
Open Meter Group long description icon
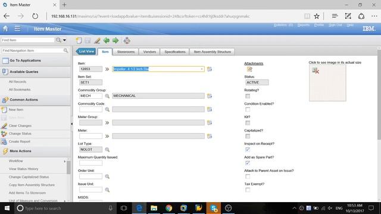click(209, 123)
